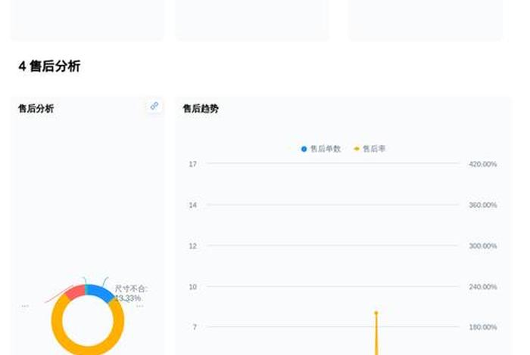Click the 420.00% right axis label

[483, 164]
